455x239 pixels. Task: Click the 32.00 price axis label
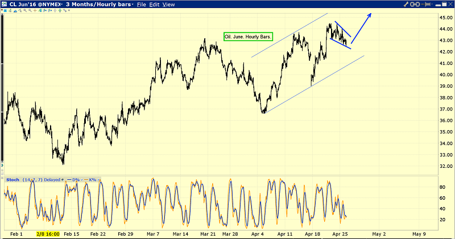[x=446, y=166]
